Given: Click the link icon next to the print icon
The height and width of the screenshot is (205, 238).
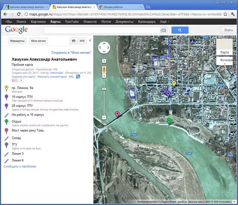Looking at the screenshot, I should click(x=82, y=41).
